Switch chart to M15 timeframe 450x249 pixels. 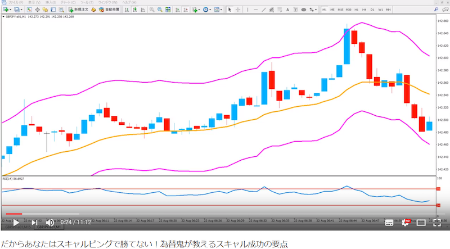(x=340, y=10)
